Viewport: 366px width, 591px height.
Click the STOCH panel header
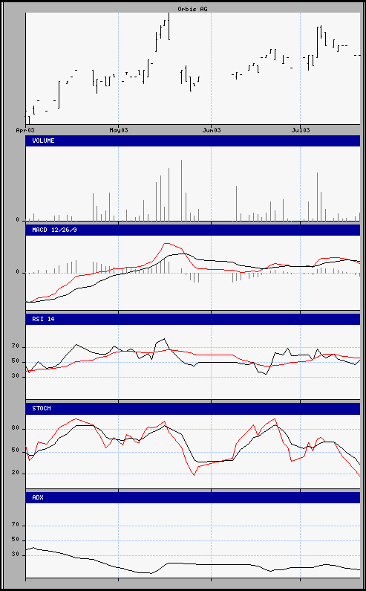click(193, 409)
